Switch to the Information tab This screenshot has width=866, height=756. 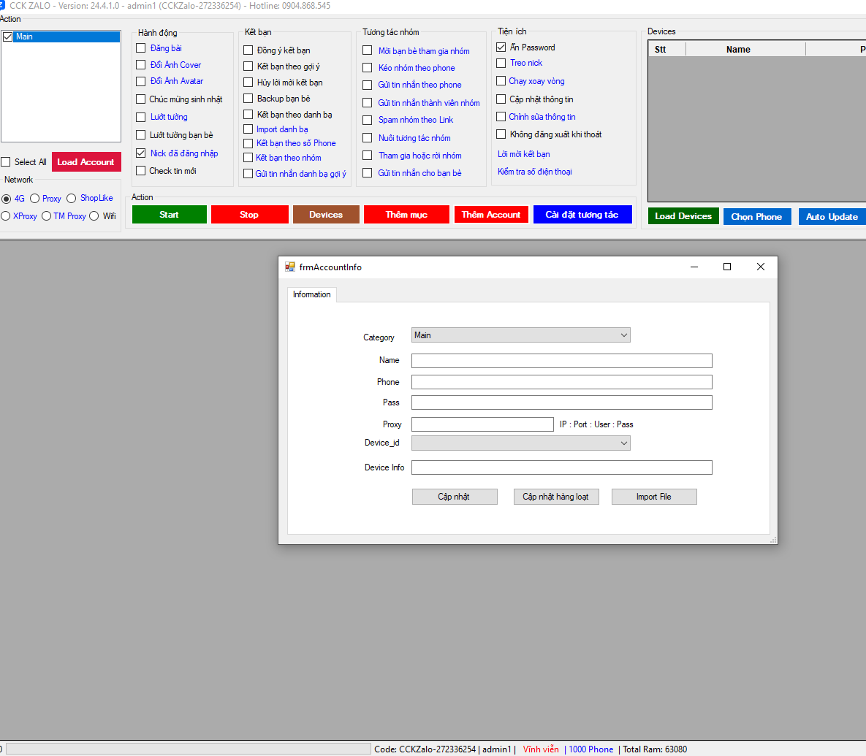tap(311, 294)
